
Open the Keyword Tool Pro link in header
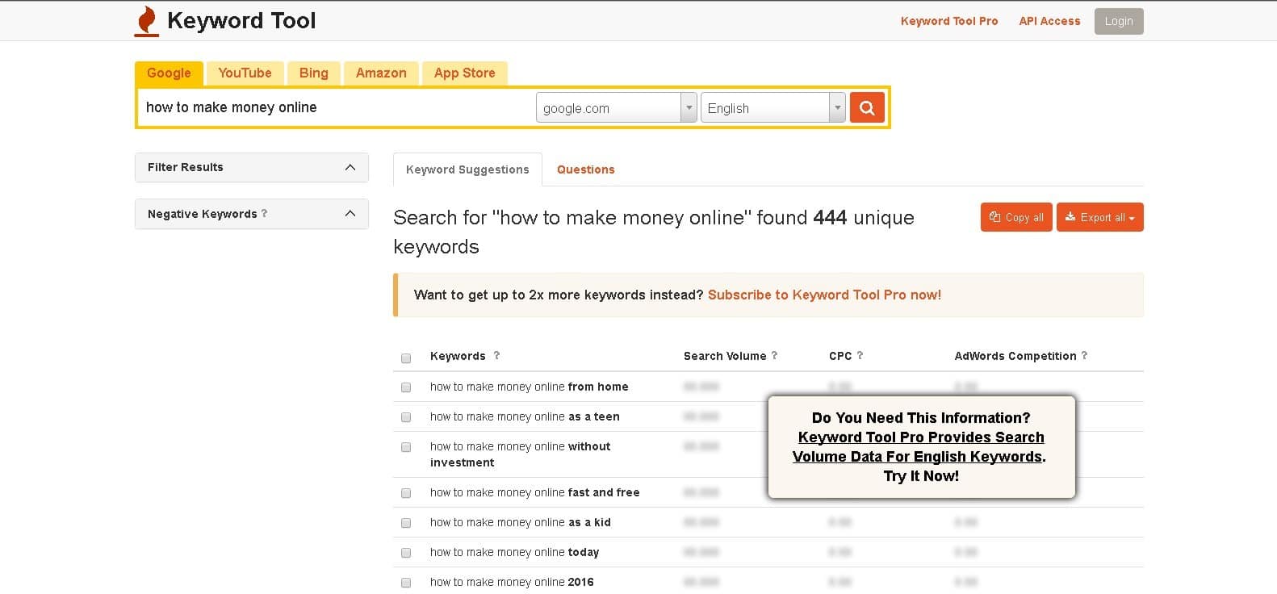coord(949,21)
